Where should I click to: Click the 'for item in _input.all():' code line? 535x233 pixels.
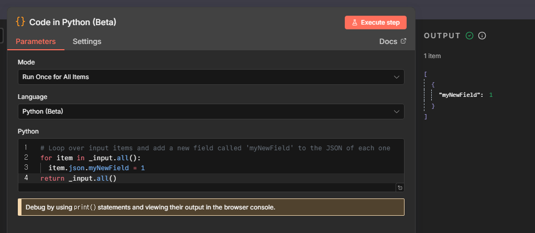point(90,158)
